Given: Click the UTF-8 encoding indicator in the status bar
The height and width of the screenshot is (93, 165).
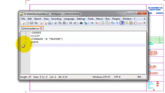Looking at the screenshot, I should [x=117, y=77].
